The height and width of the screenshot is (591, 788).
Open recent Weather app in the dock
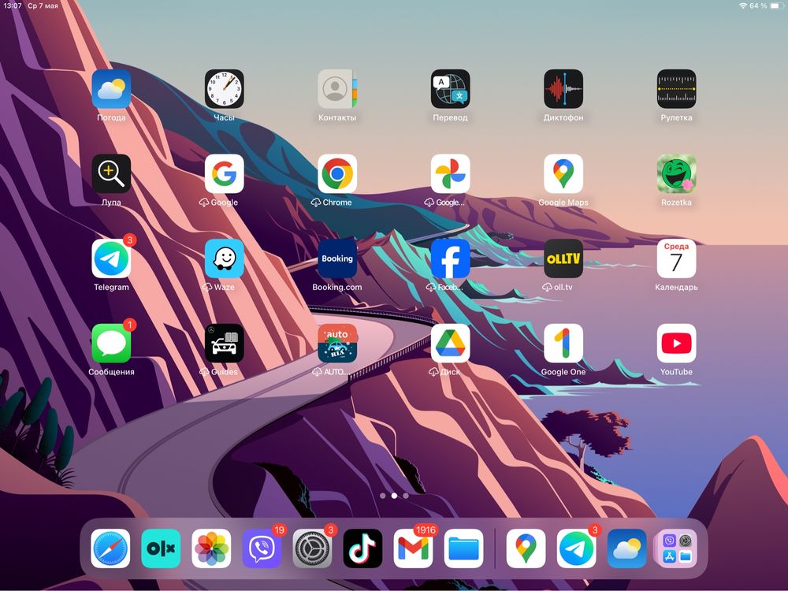pos(626,548)
